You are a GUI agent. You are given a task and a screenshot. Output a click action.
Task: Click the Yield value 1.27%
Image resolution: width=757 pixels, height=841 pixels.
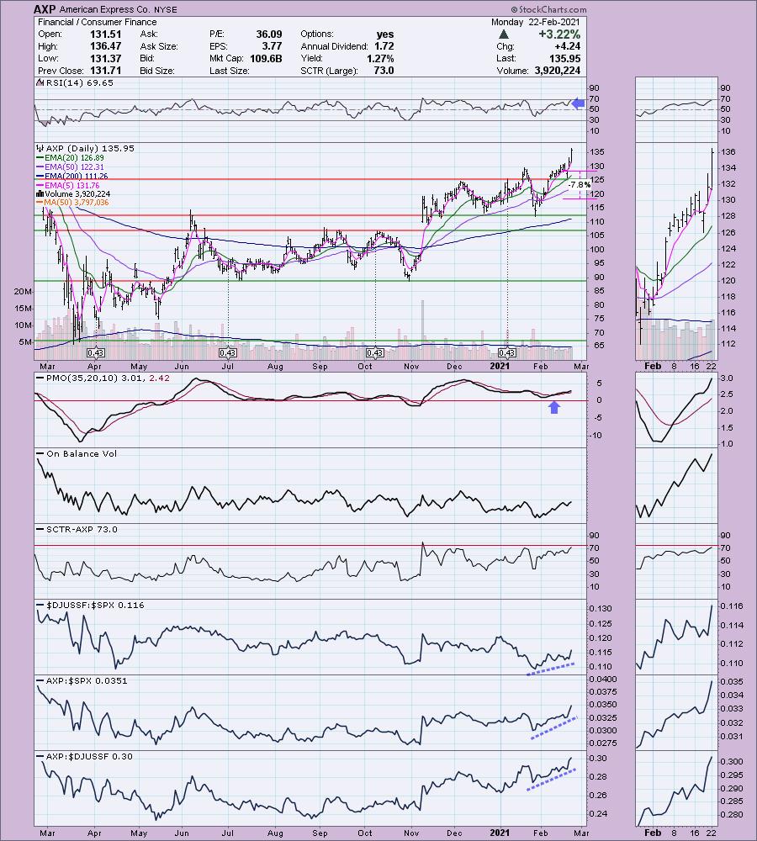click(380, 59)
